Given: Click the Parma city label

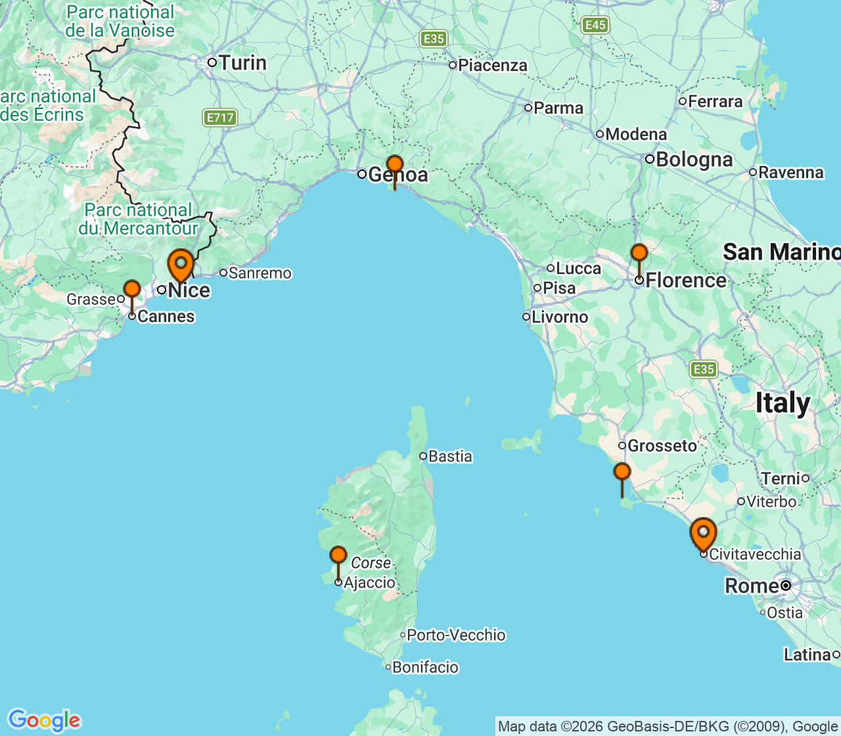Looking at the screenshot, I should (x=558, y=108).
